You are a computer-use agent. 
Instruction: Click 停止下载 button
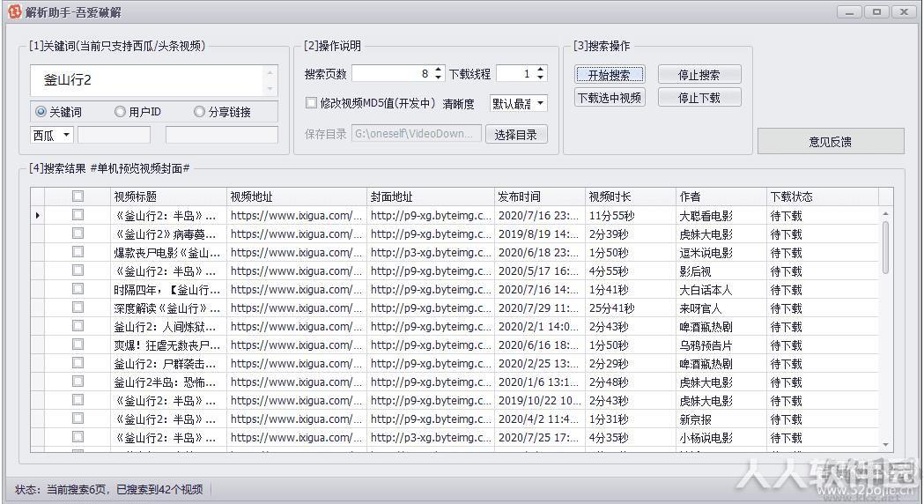pyautogui.click(x=699, y=98)
